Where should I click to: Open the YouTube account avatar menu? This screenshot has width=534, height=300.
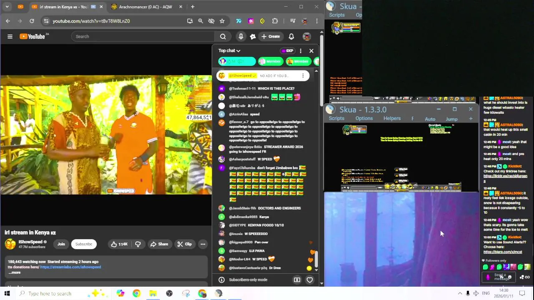coord(307,37)
